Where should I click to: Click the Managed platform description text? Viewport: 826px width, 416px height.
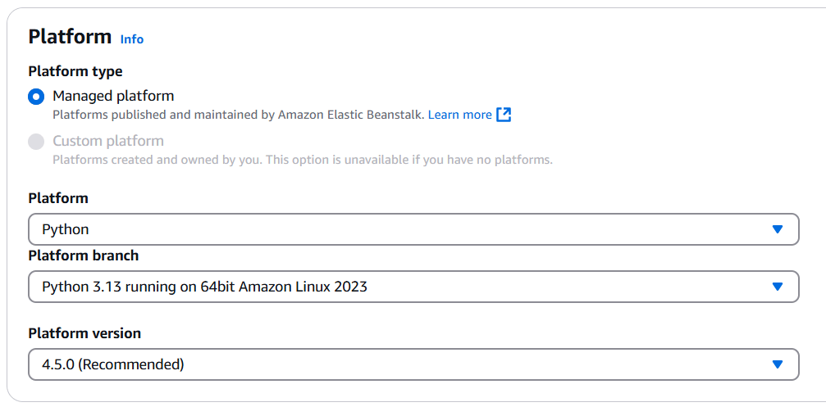click(238, 115)
